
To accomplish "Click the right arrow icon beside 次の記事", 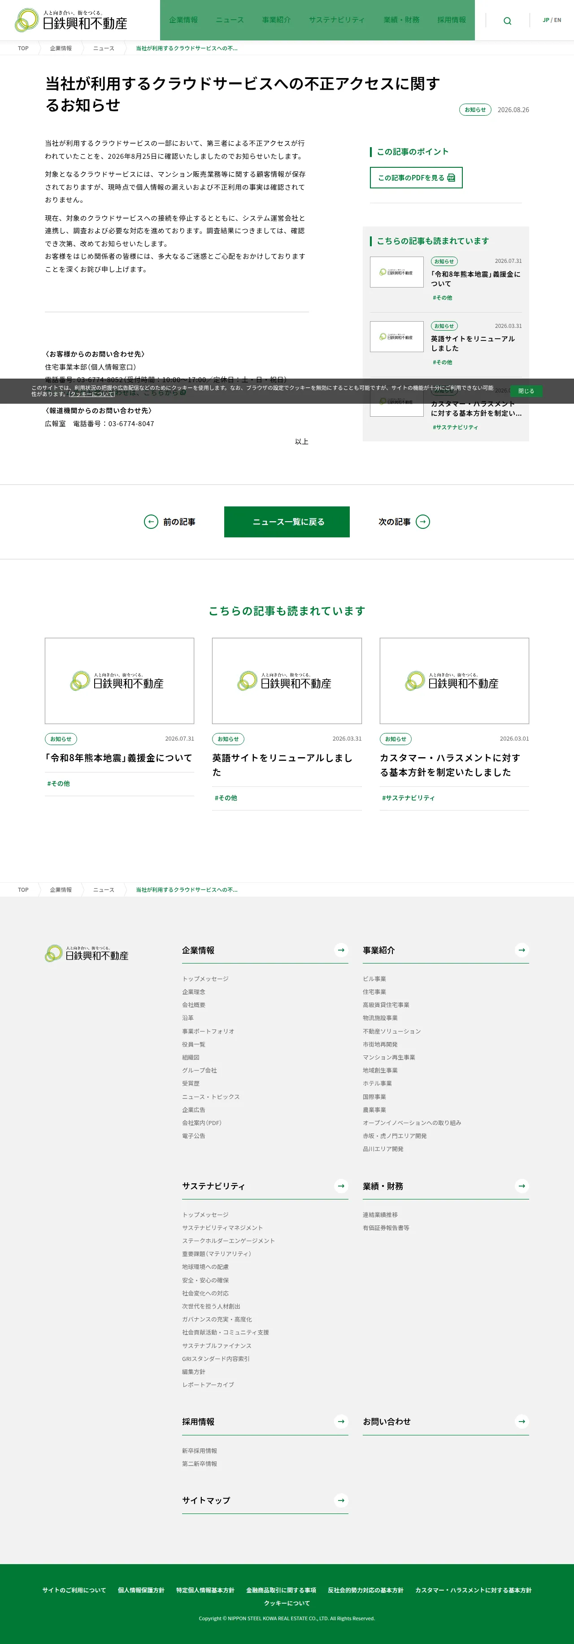I will [423, 522].
